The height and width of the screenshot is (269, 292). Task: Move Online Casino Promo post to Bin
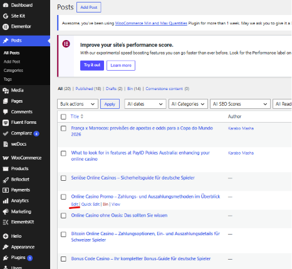click(105, 205)
